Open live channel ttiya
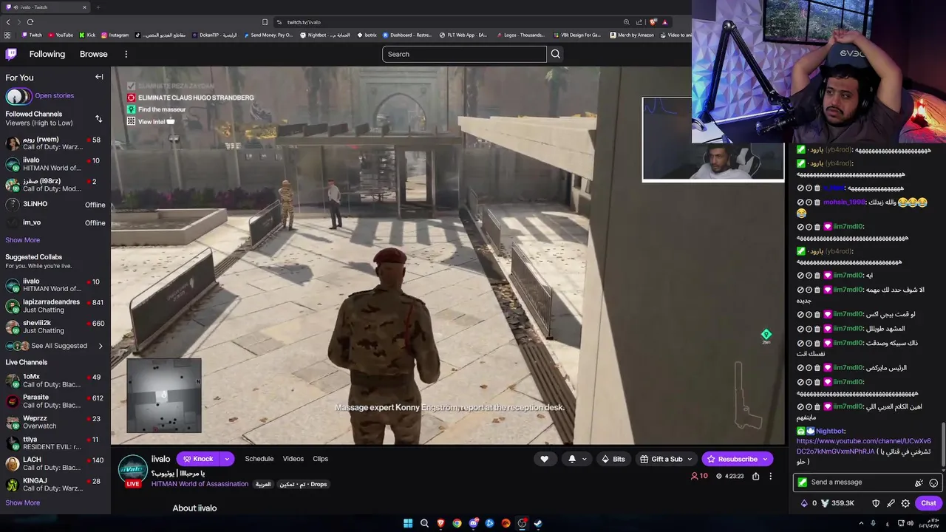The width and height of the screenshot is (946, 532). point(55,443)
